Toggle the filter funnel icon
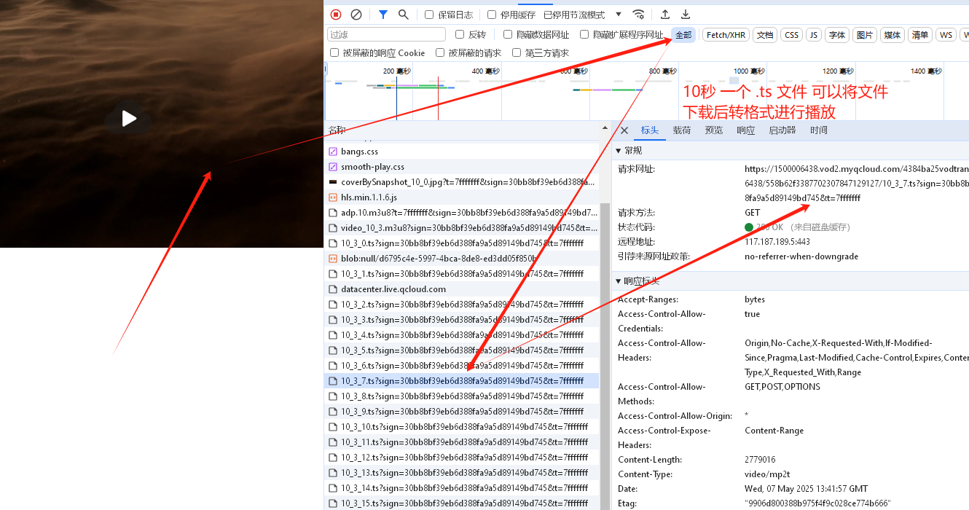Viewport: 969px width, 510px height. (383, 15)
